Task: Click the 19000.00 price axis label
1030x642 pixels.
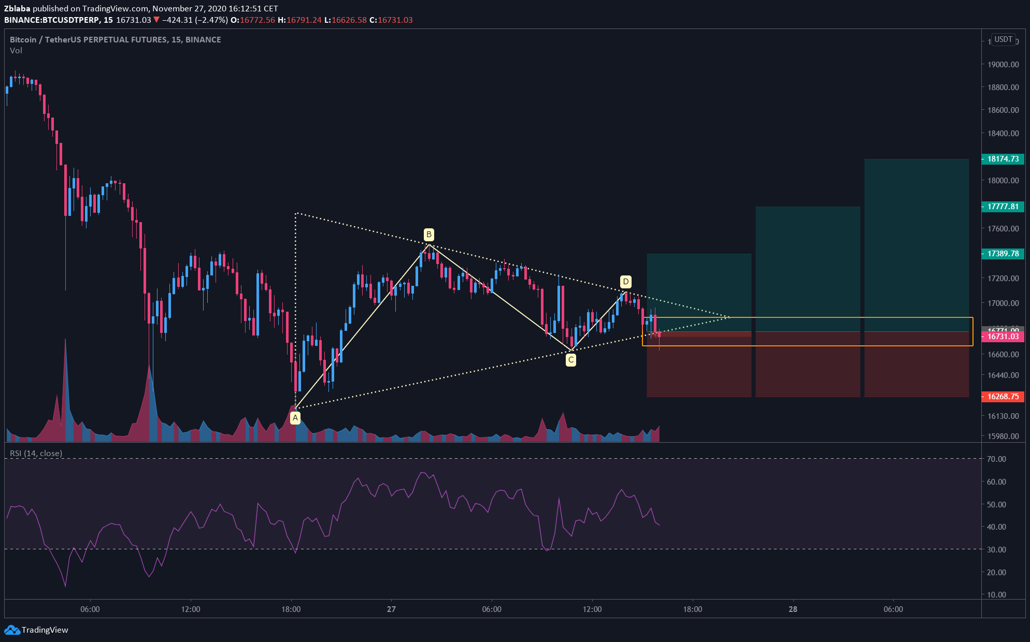Action: 1003,65
